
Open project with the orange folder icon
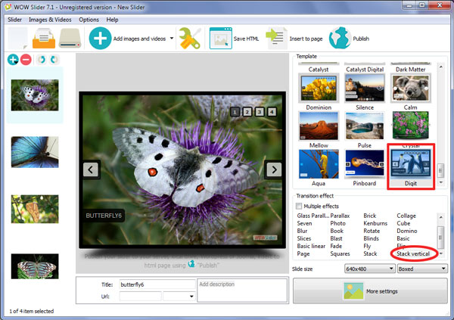click(x=44, y=39)
